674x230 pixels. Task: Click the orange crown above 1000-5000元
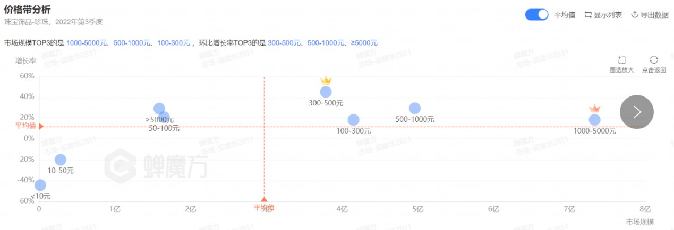pyautogui.click(x=594, y=108)
